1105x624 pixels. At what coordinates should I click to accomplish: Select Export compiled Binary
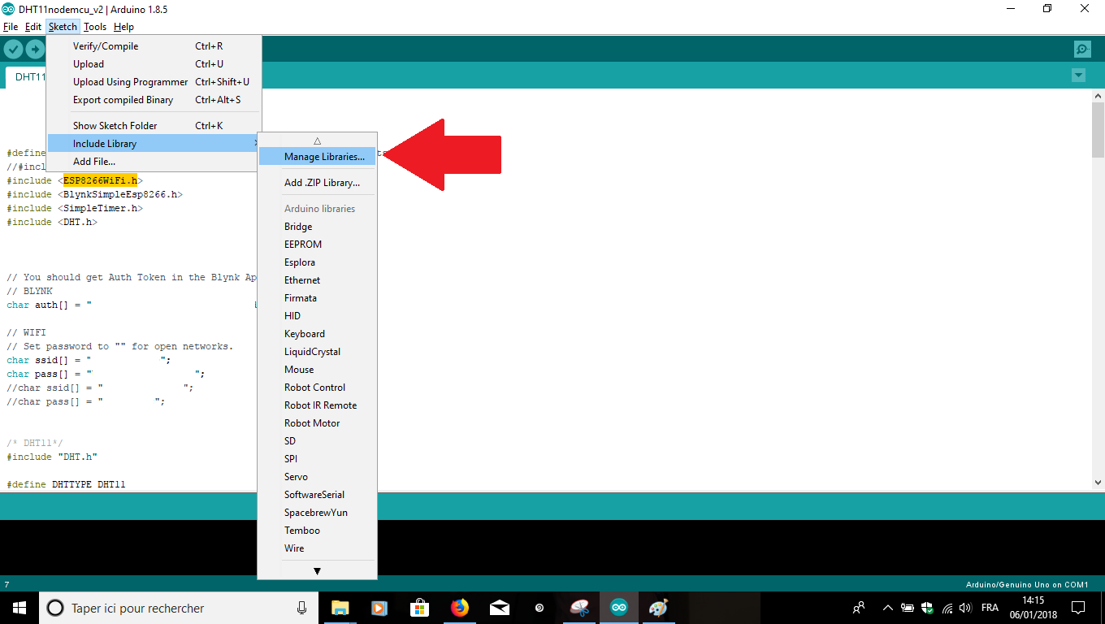click(x=154, y=100)
